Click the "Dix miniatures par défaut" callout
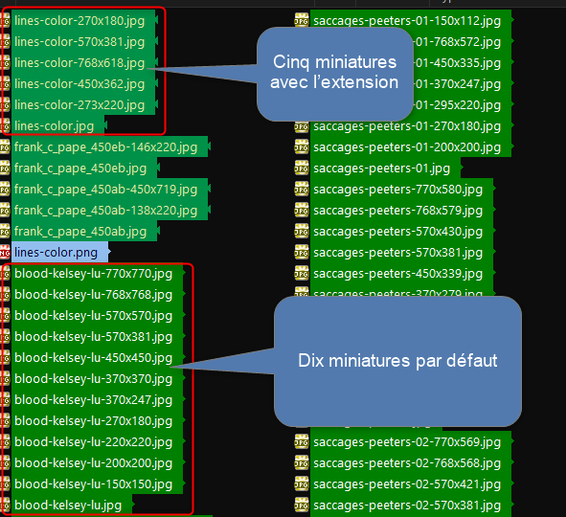 tap(397, 361)
